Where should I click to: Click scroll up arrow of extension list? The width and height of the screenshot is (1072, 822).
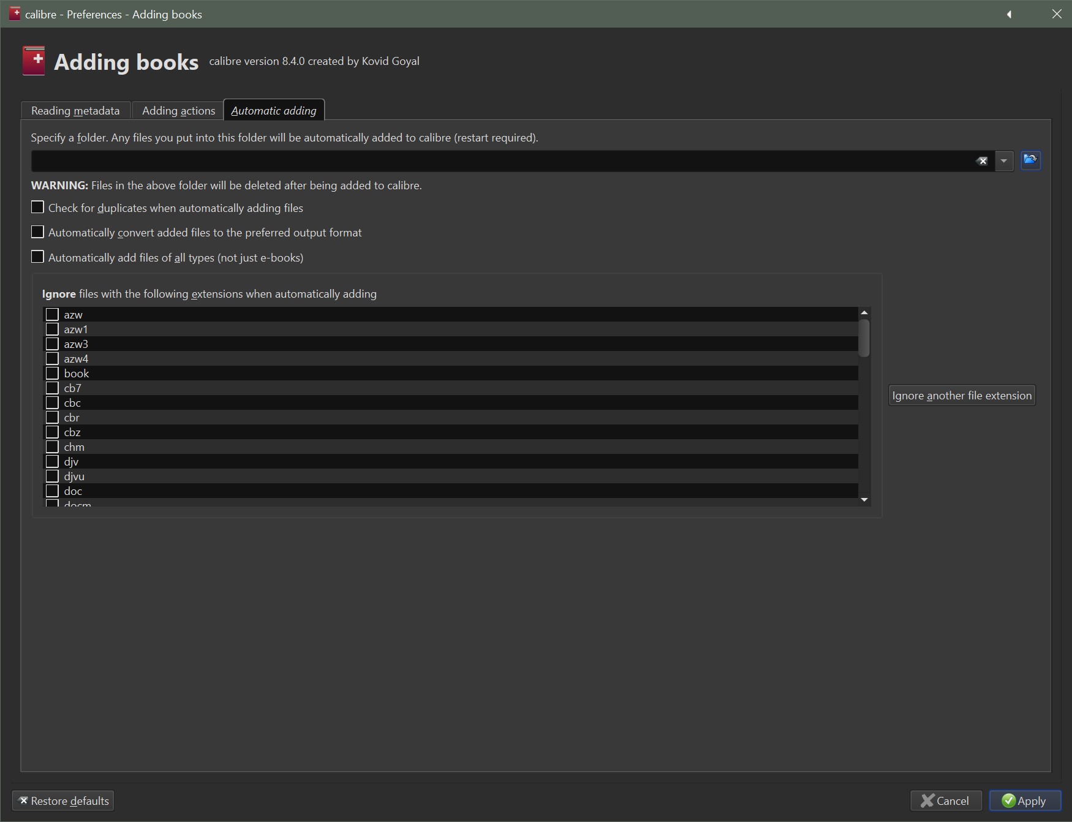click(864, 313)
